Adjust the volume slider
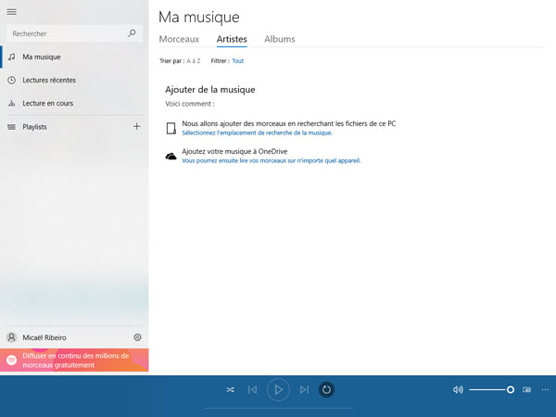Viewport: 556px width, 417px height. [491, 390]
